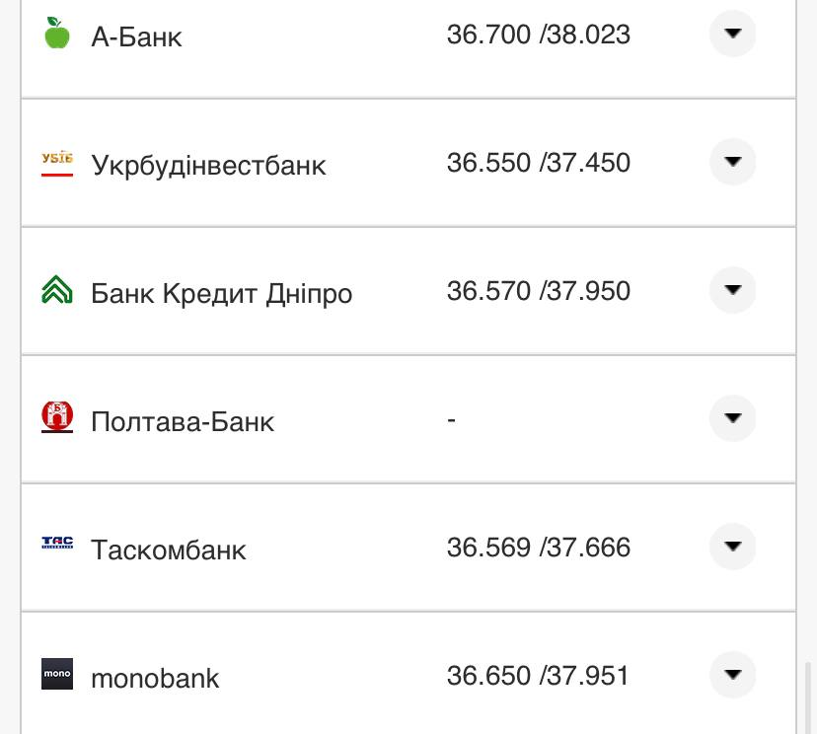Click the Банк Кредит Дніпро green emblem
Screen dimensions: 817x734
(x=56, y=290)
